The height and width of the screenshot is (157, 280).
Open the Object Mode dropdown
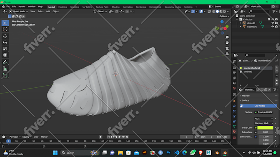click(19, 11)
